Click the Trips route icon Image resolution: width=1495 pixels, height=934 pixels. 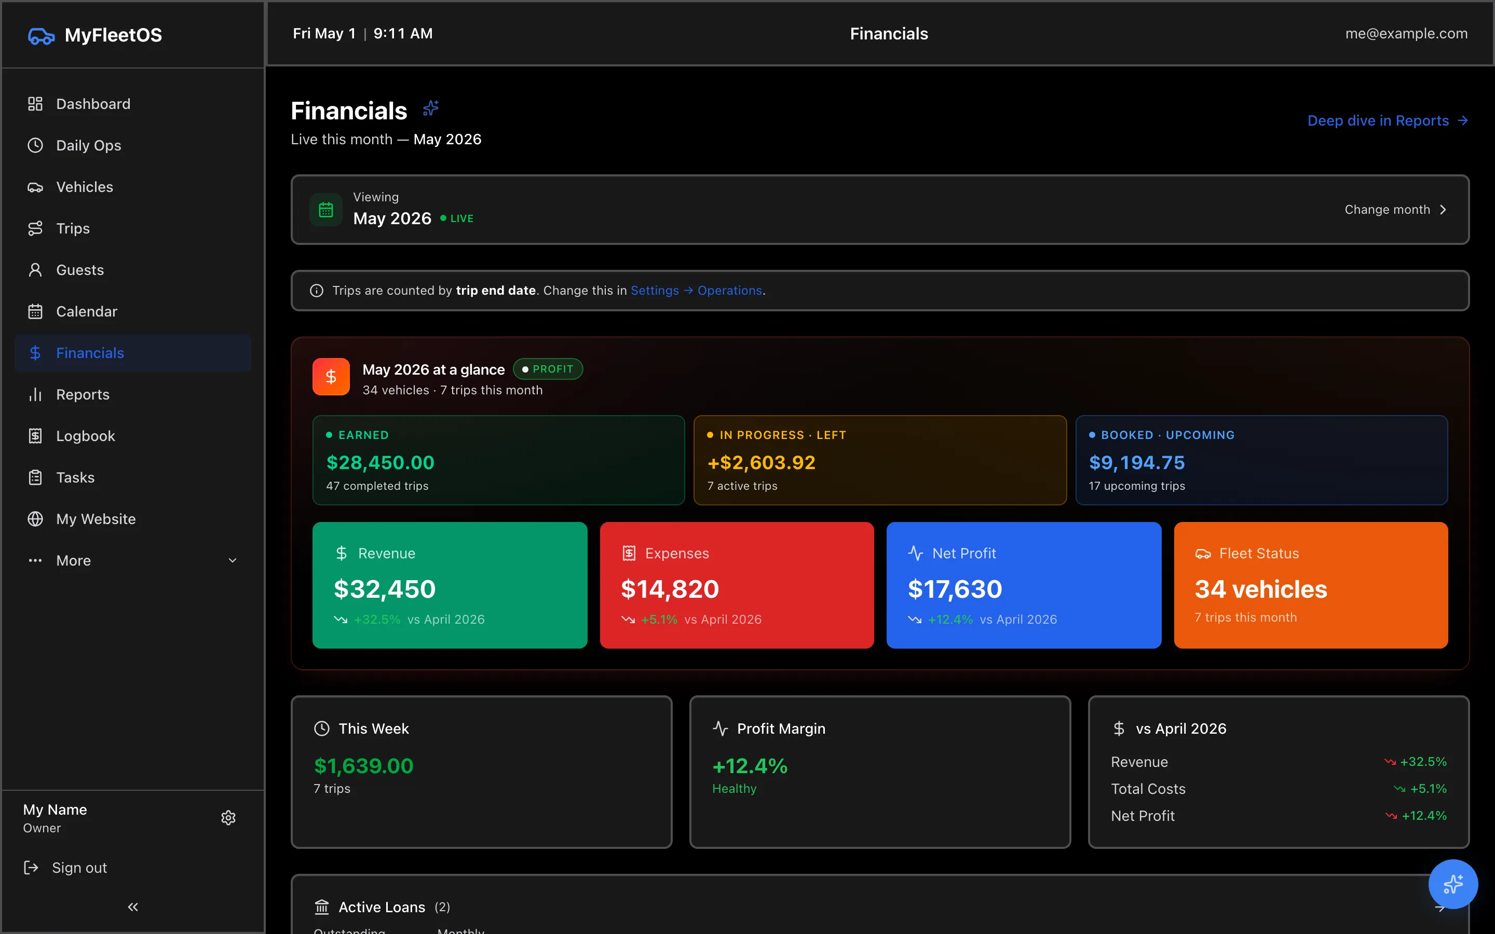click(x=35, y=228)
